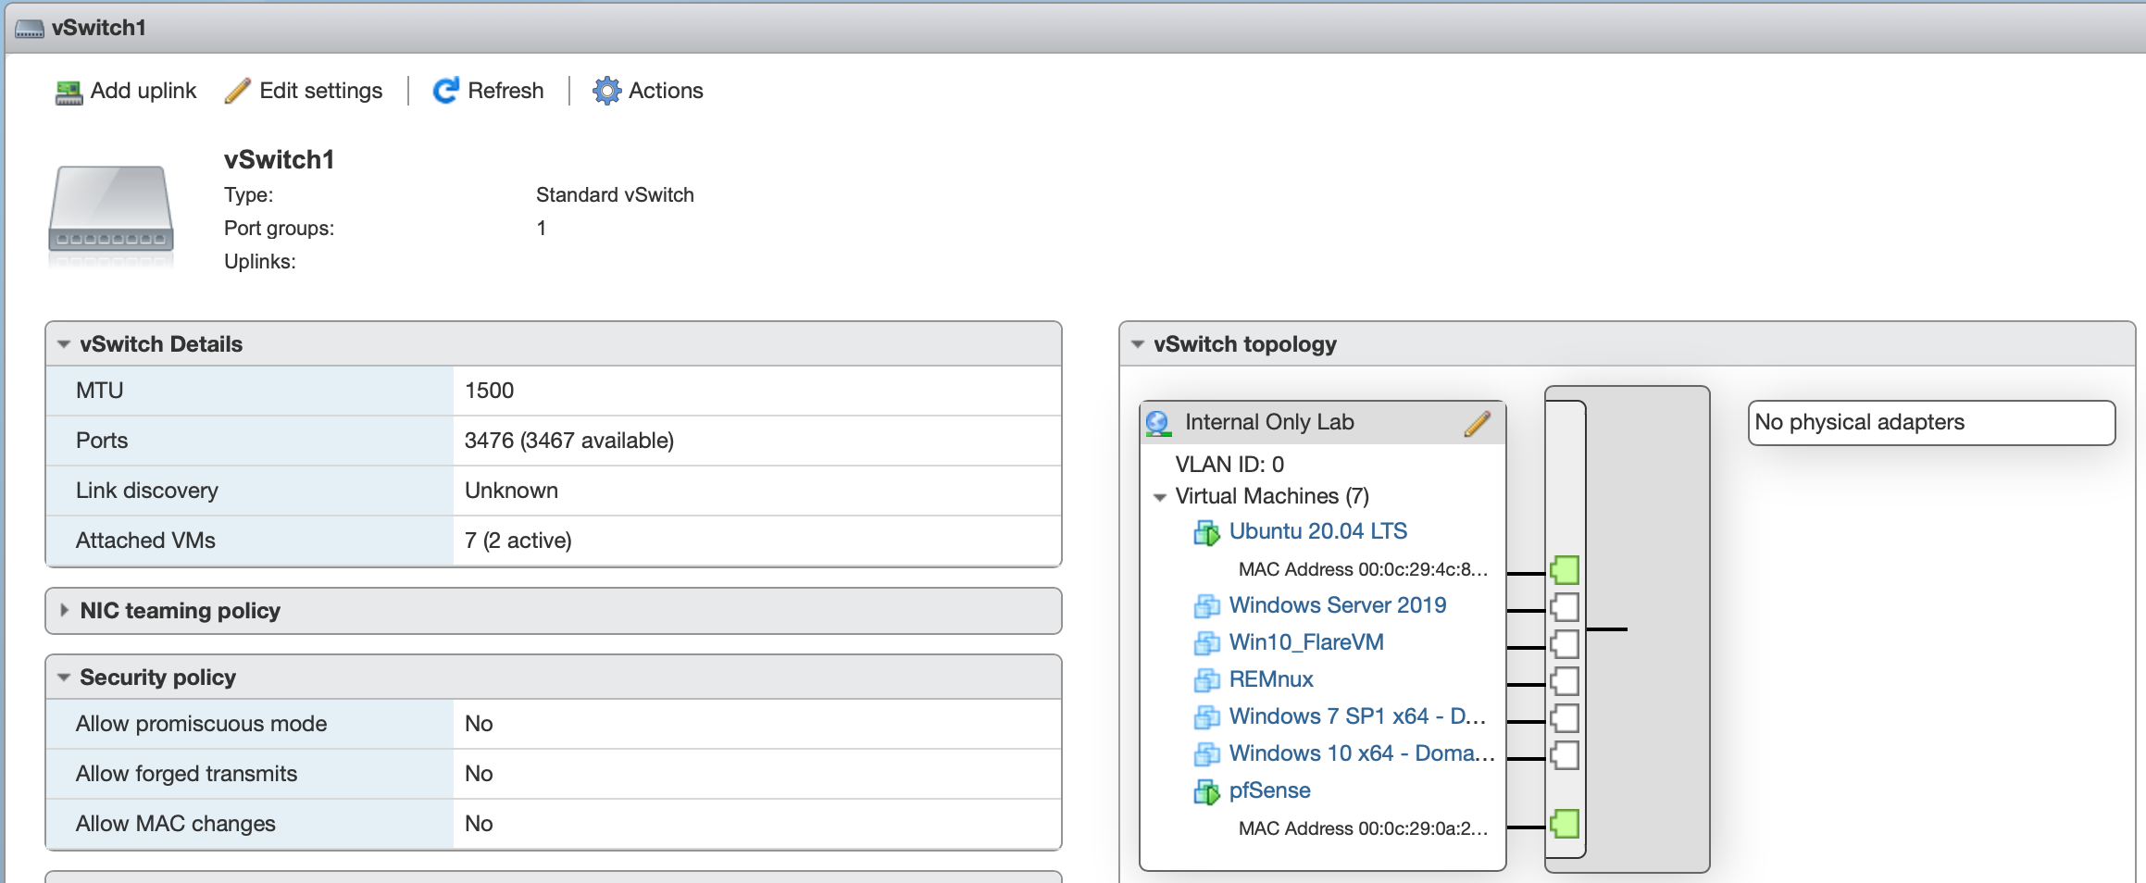The image size is (2146, 883).
Task: Click the port box for Windows 7 SP1
Action: [x=1565, y=718]
